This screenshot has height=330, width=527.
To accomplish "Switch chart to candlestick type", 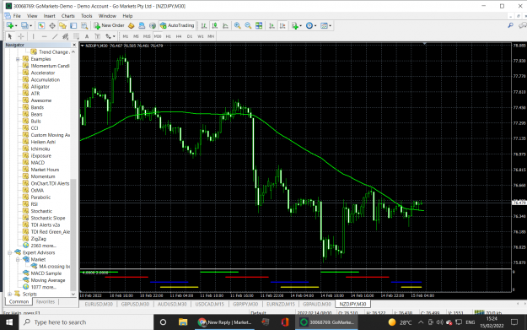I will tap(215, 25).
